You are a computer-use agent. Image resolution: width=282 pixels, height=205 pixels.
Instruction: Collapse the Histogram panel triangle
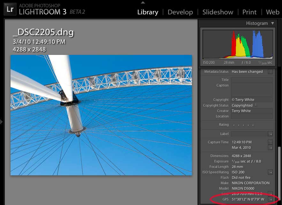(x=272, y=23)
